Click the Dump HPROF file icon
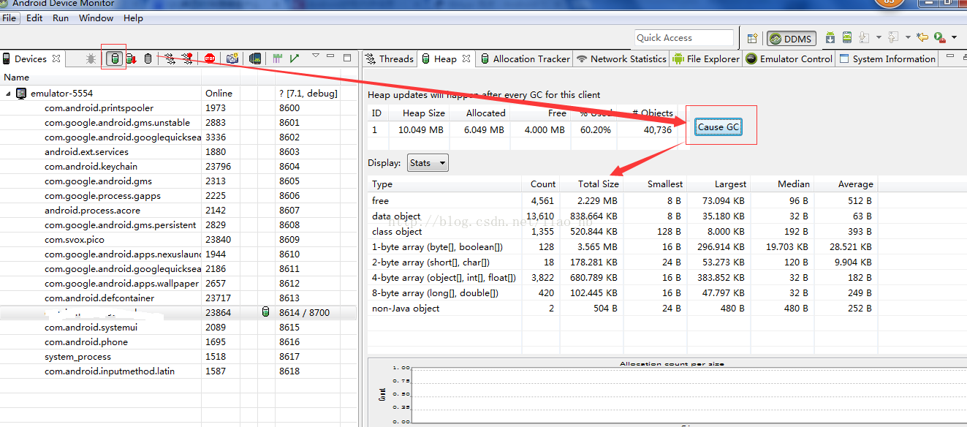Viewport: 967px width, 427px height. coord(132,58)
